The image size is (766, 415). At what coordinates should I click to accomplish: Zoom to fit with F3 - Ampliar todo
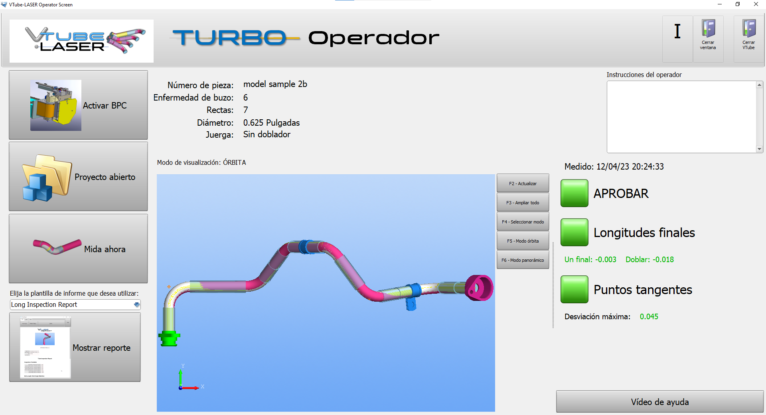coord(523,203)
